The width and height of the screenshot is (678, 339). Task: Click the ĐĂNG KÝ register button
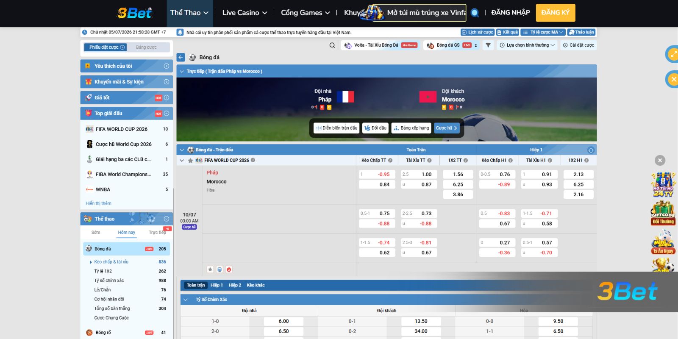[x=556, y=13]
